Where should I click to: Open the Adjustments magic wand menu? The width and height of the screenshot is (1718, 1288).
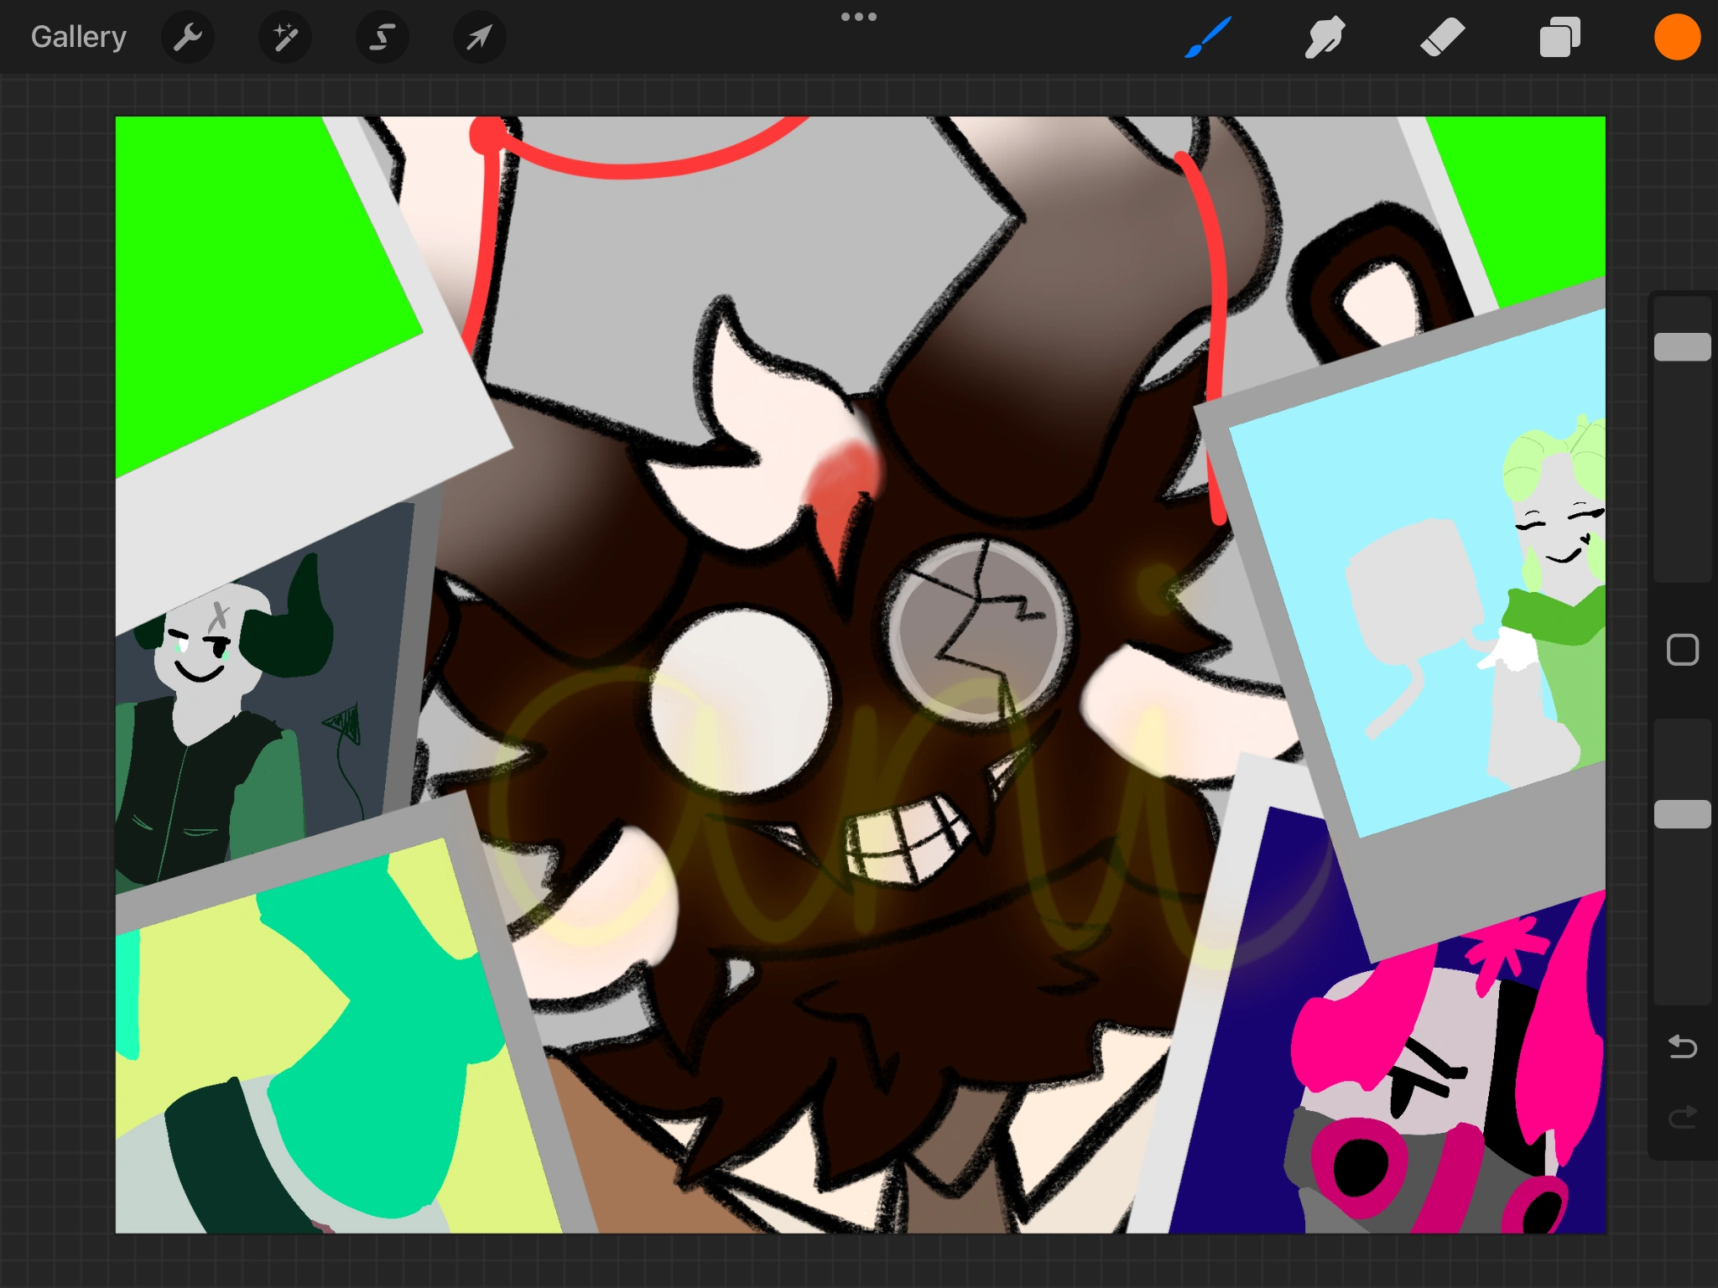(x=284, y=36)
